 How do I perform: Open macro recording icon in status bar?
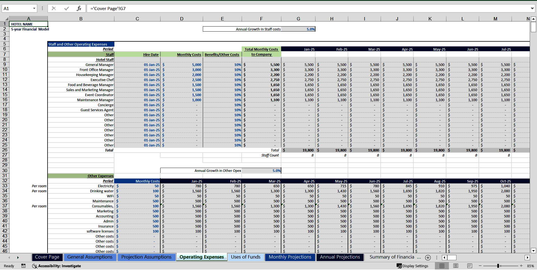point(23,266)
